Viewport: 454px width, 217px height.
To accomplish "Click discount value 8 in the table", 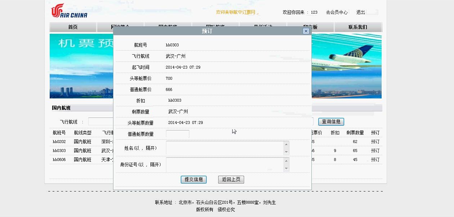I will (x=335, y=160).
